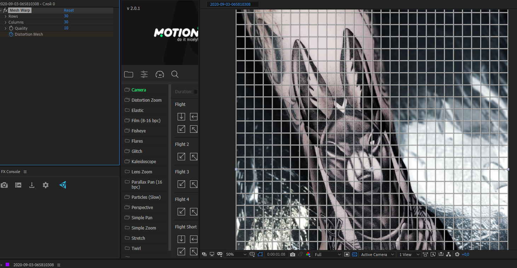
Task: Toggle pixel aspect ratio correction
Action: pyautogui.click(x=425, y=254)
